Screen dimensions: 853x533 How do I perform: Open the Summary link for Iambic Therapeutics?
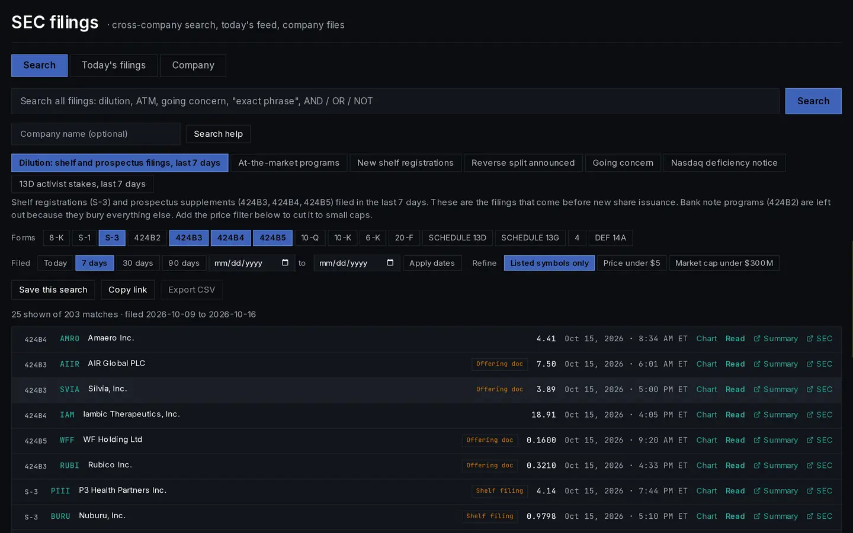776,415
